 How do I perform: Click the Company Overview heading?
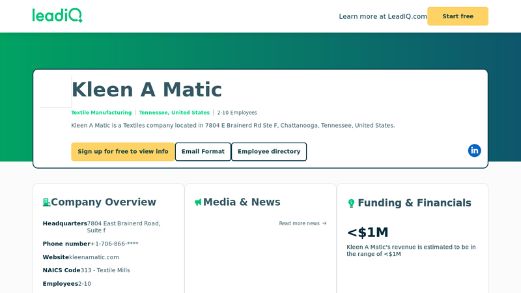click(x=104, y=202)
